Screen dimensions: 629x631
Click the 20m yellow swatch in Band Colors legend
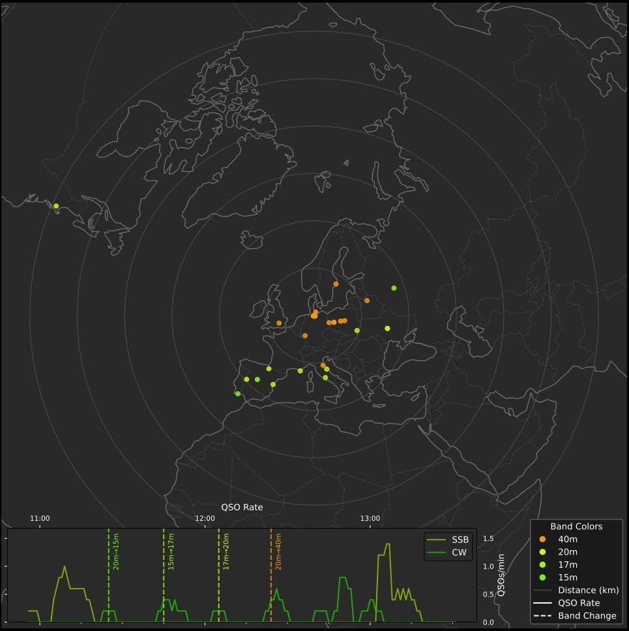(542, 552)
